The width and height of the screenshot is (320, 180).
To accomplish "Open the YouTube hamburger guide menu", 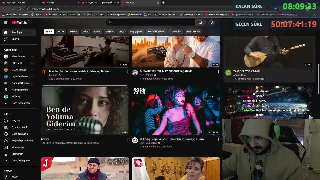I will pos(6,22).
